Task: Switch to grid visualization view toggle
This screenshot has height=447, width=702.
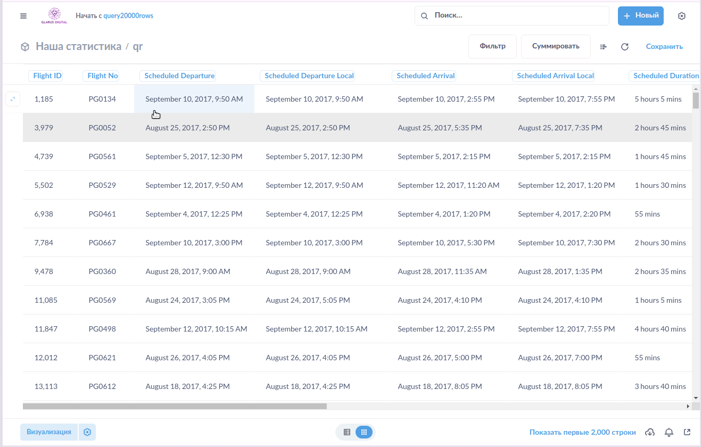Action: coord(364,432)
